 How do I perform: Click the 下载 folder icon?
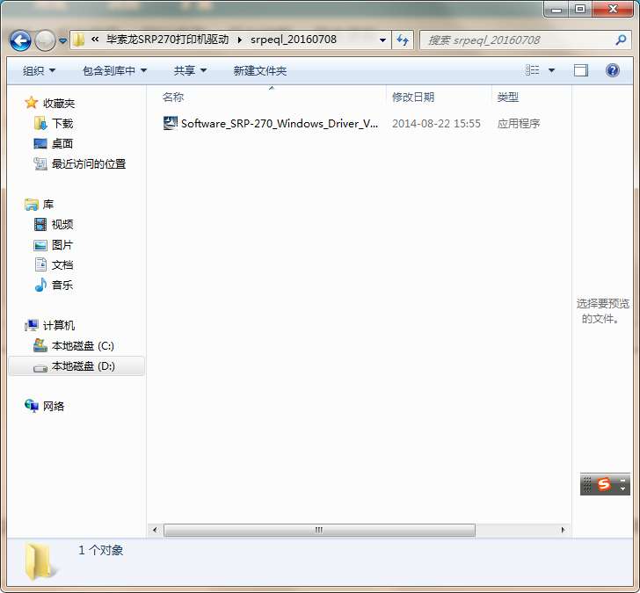[x=40, y=123]
